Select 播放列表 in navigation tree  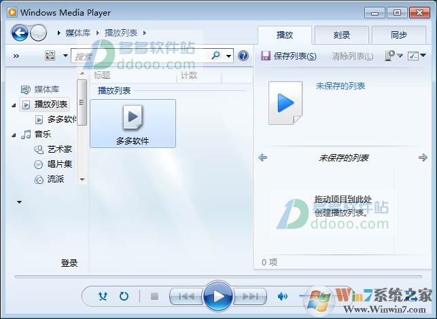(x=45, y=105)
